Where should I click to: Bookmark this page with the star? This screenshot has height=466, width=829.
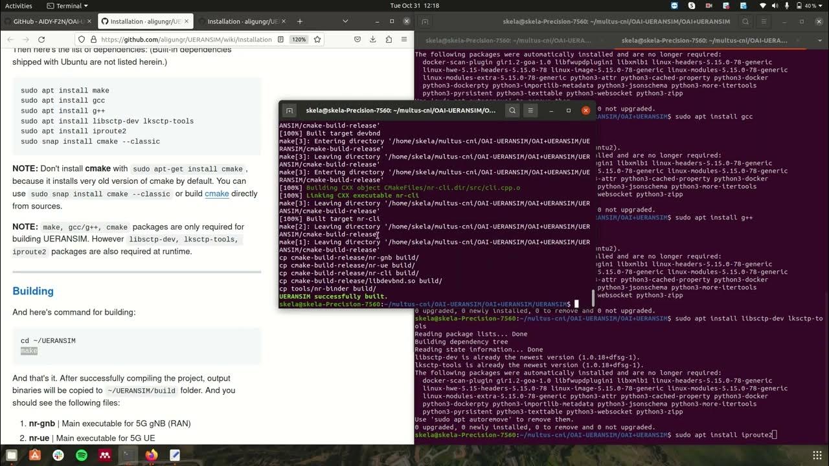point(317,39)
